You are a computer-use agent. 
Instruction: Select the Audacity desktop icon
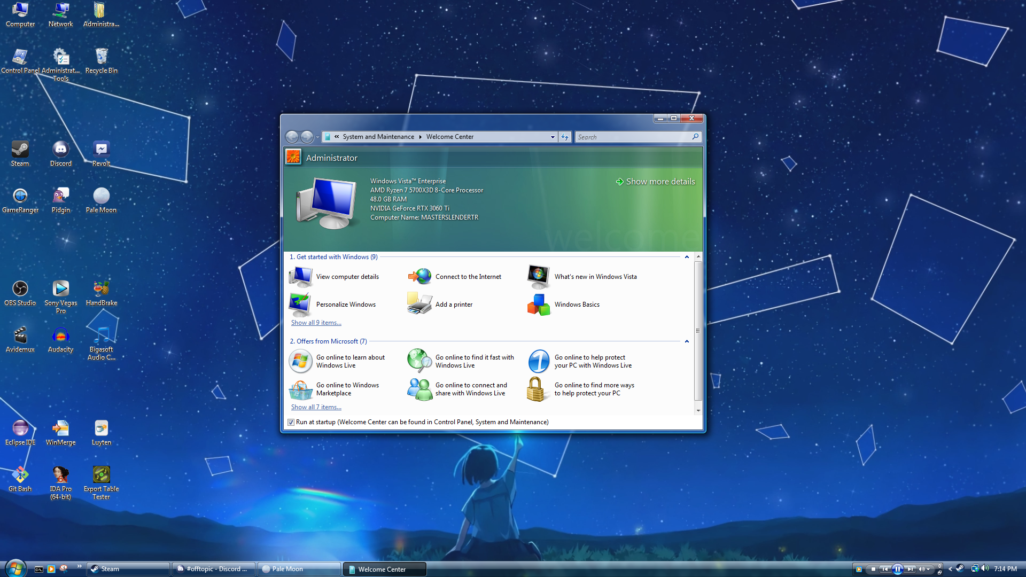pyautogui.click(x=61, y=340)
